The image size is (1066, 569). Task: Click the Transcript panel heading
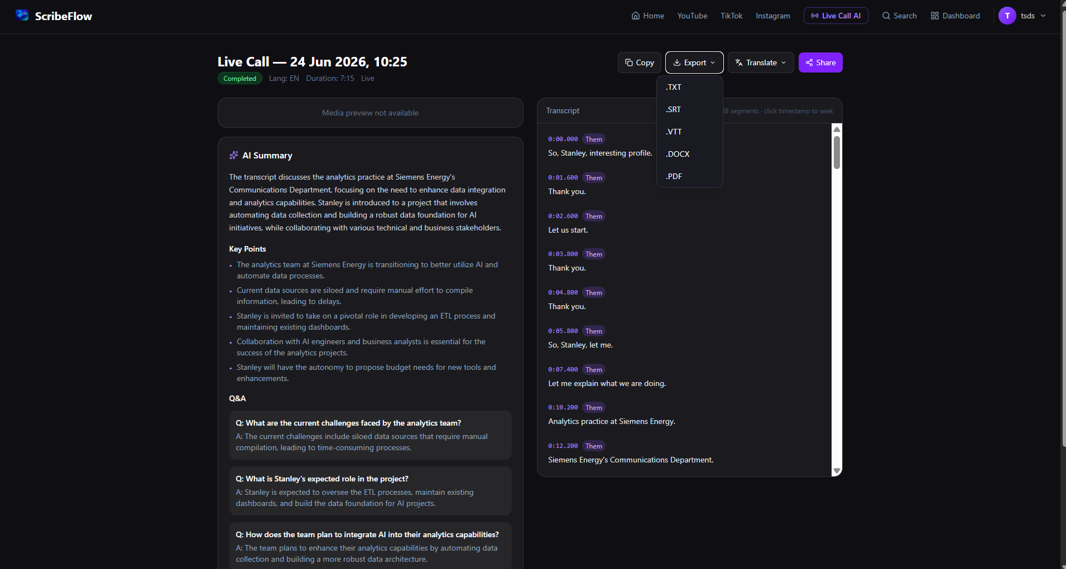coord(563,111)
